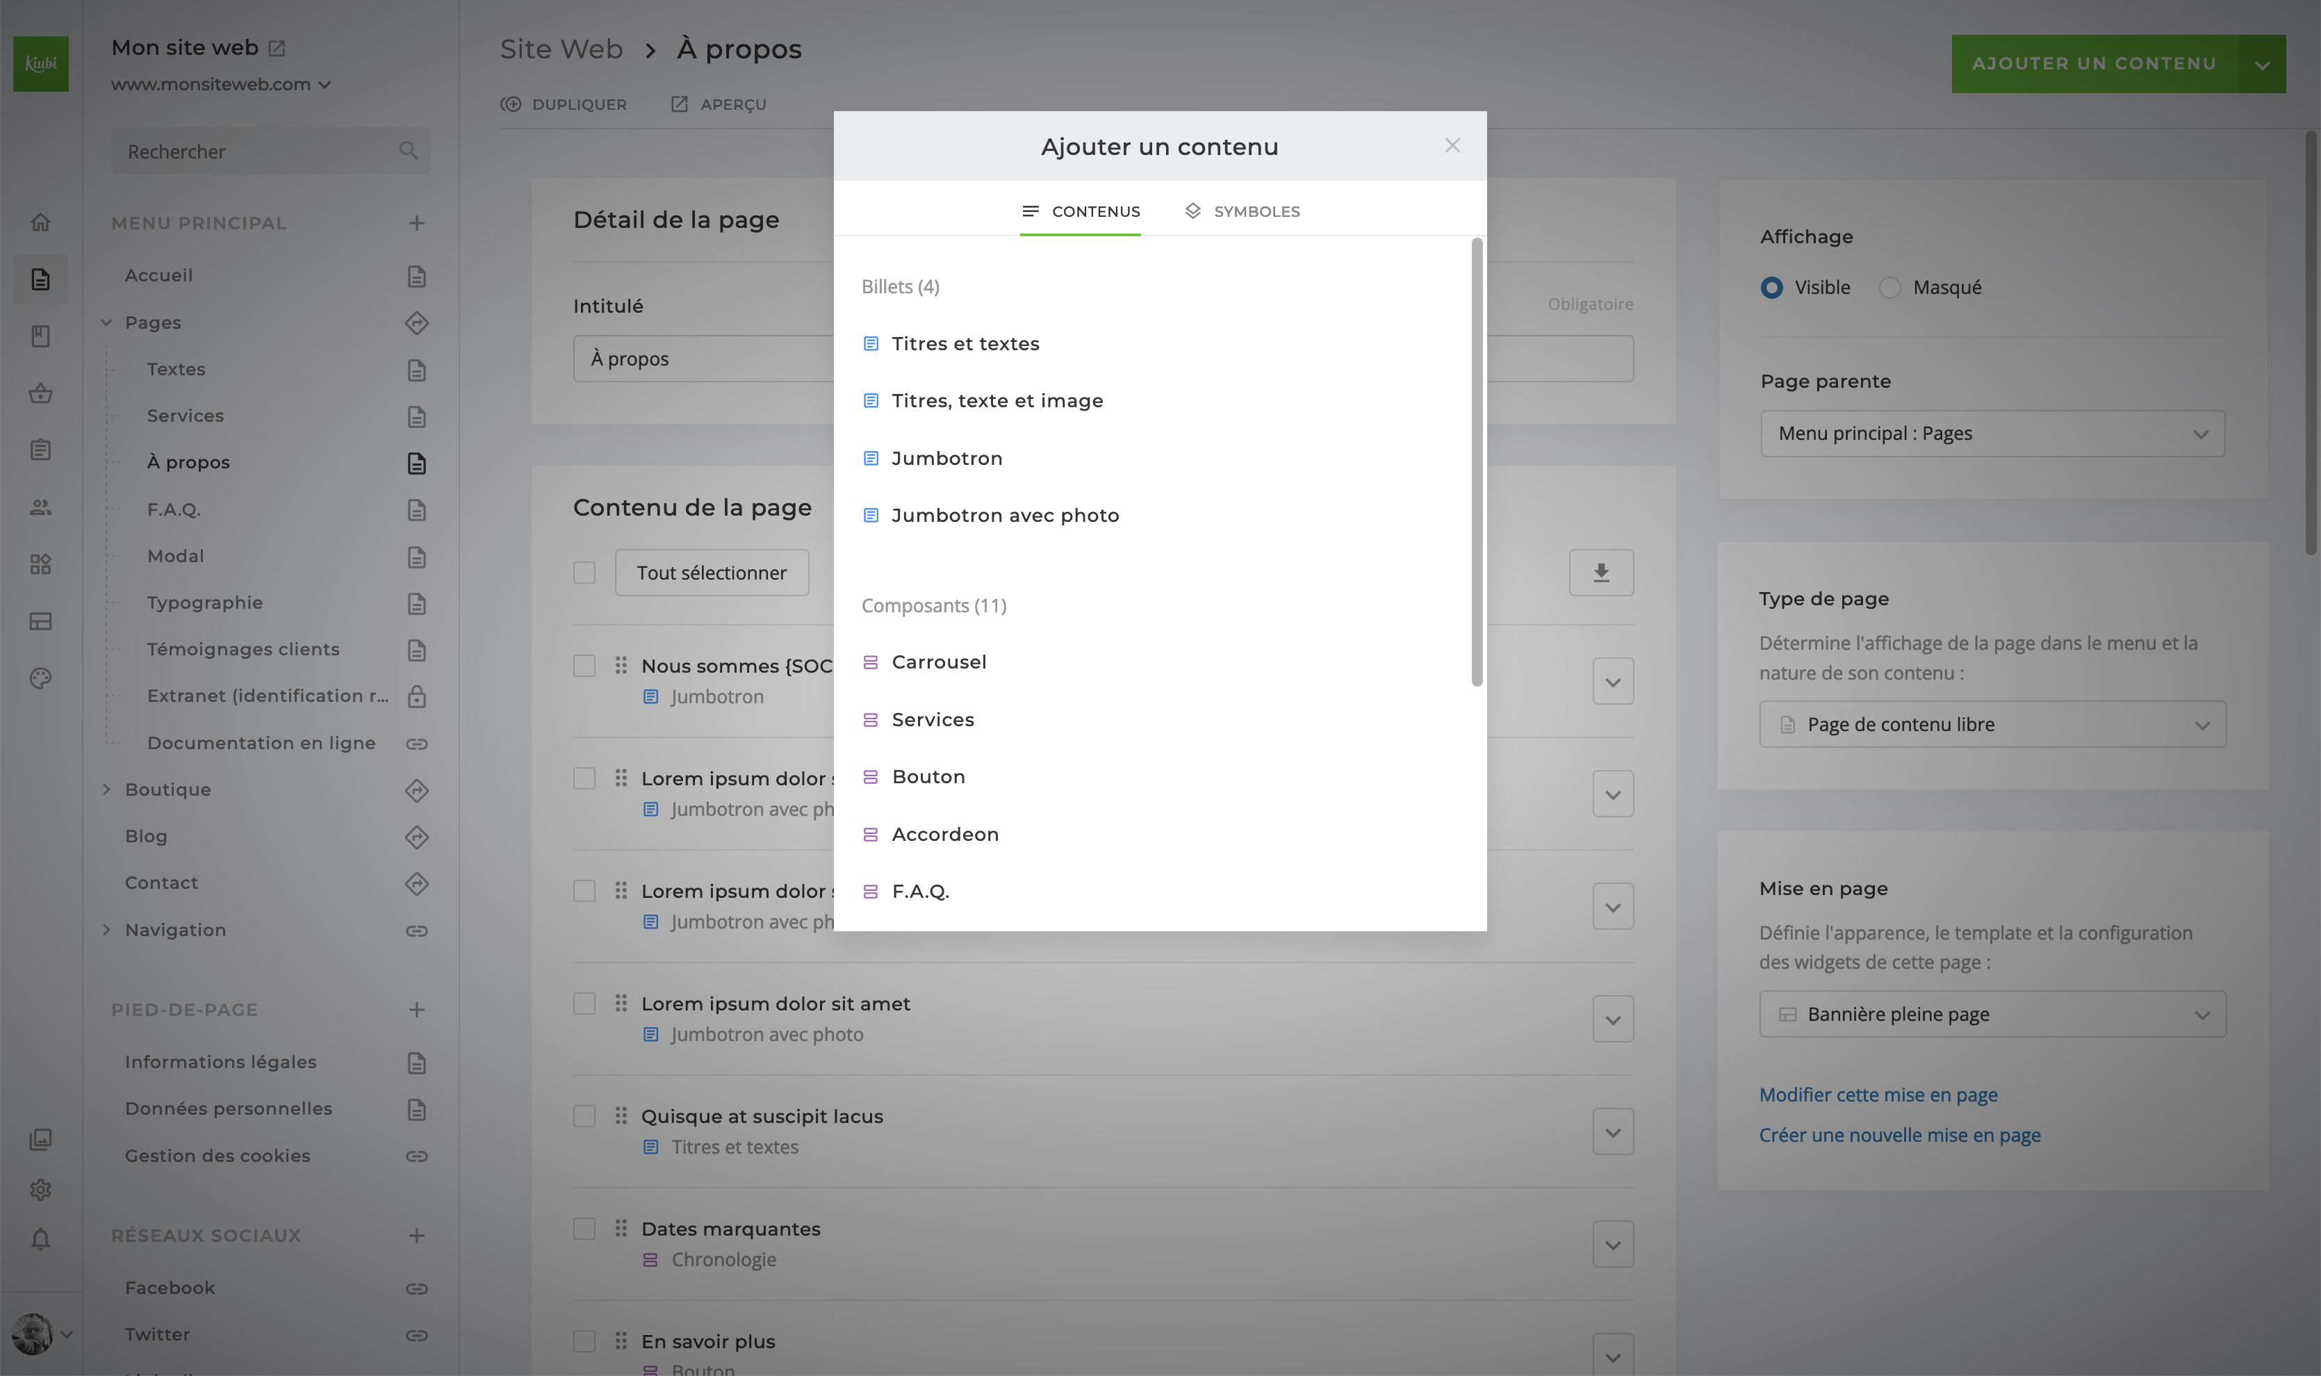
Task: Open the Mise en page dropdown
Action: (x=1992, y=1015)
